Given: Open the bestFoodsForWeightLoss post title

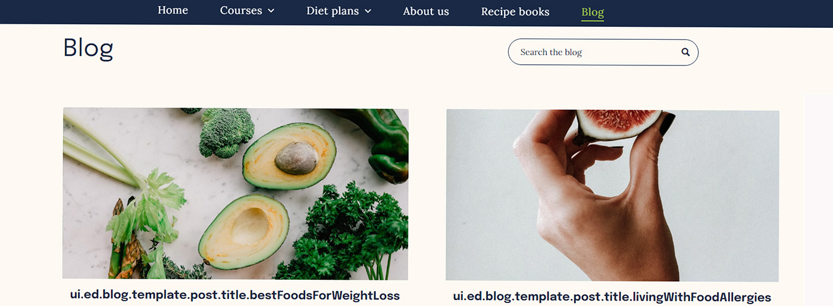Looking at the screenshot, I should click(x=235, y=295).
